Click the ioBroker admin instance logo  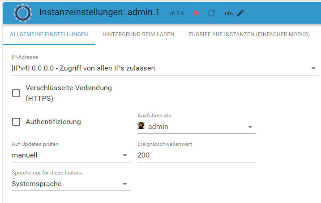tap(22, 12)
